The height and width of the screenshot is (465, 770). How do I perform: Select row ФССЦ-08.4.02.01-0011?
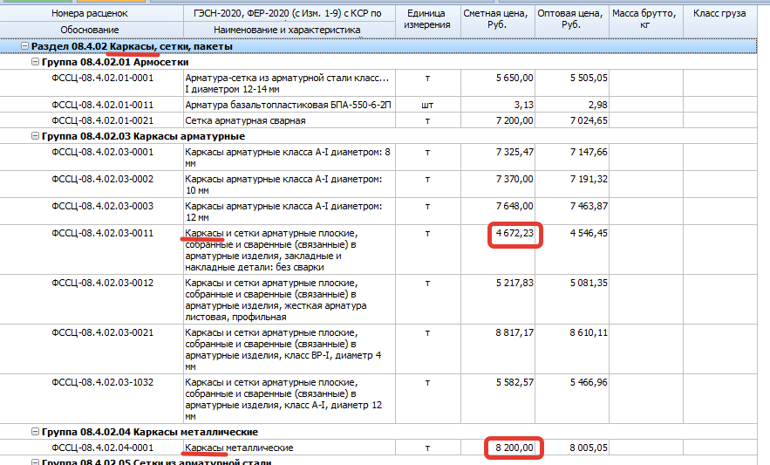pyautogui.click(x=378, y=105)
